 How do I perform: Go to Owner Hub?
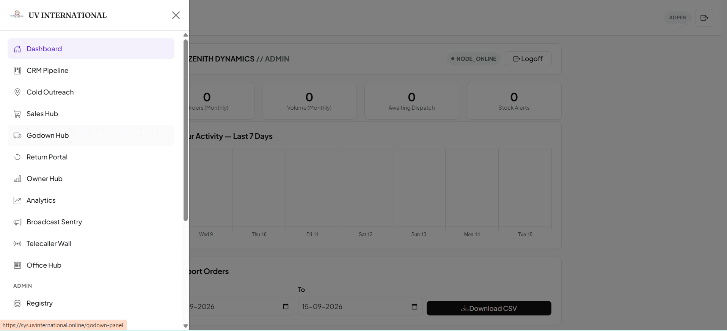pos(91,179)
